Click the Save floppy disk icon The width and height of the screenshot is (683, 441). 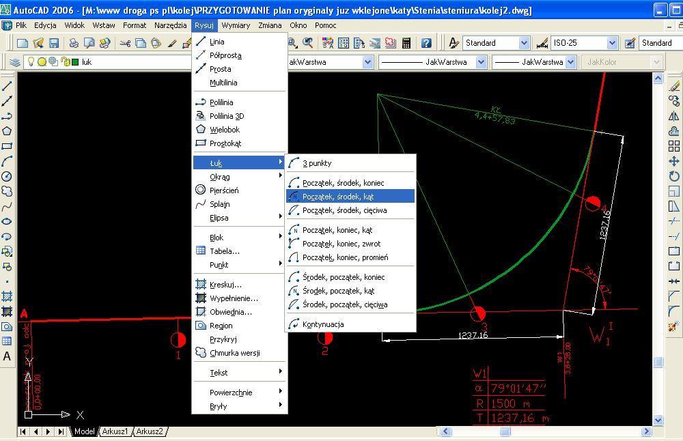pos(54,42)
